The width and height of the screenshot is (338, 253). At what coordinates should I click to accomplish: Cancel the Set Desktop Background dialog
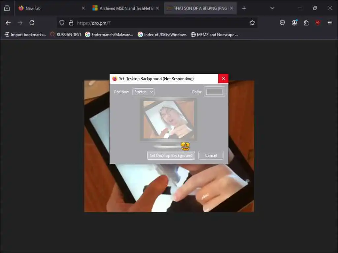pyautogui.click(x=211, y=155)
